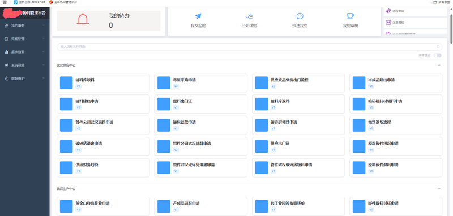The image size is (453, 216).
Task: Toggle the 简单模式 switch
Action: pyautogui.click(x=437, y=55)
